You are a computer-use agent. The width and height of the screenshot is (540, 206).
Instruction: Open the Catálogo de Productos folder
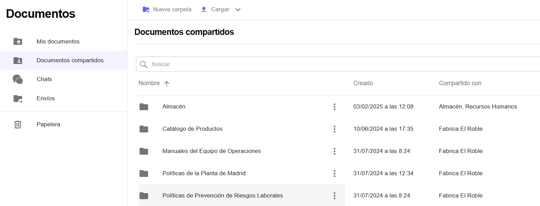(x=192, y=129)
